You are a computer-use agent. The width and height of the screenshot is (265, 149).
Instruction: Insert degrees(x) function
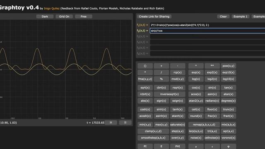[x=228, y=101]
